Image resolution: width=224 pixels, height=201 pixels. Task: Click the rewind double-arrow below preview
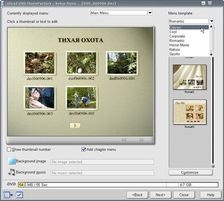coord(124,140)
